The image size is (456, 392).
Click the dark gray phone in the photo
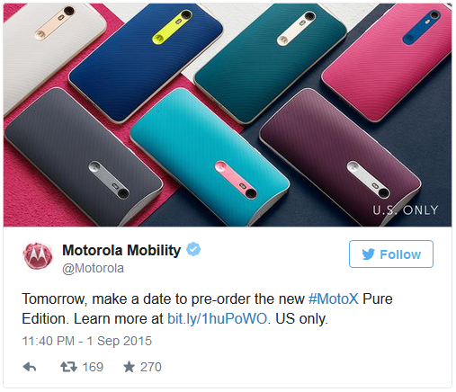(83, 157)
